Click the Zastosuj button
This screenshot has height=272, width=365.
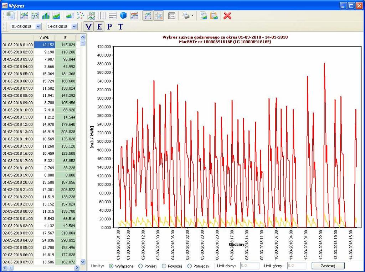(328, 266)
